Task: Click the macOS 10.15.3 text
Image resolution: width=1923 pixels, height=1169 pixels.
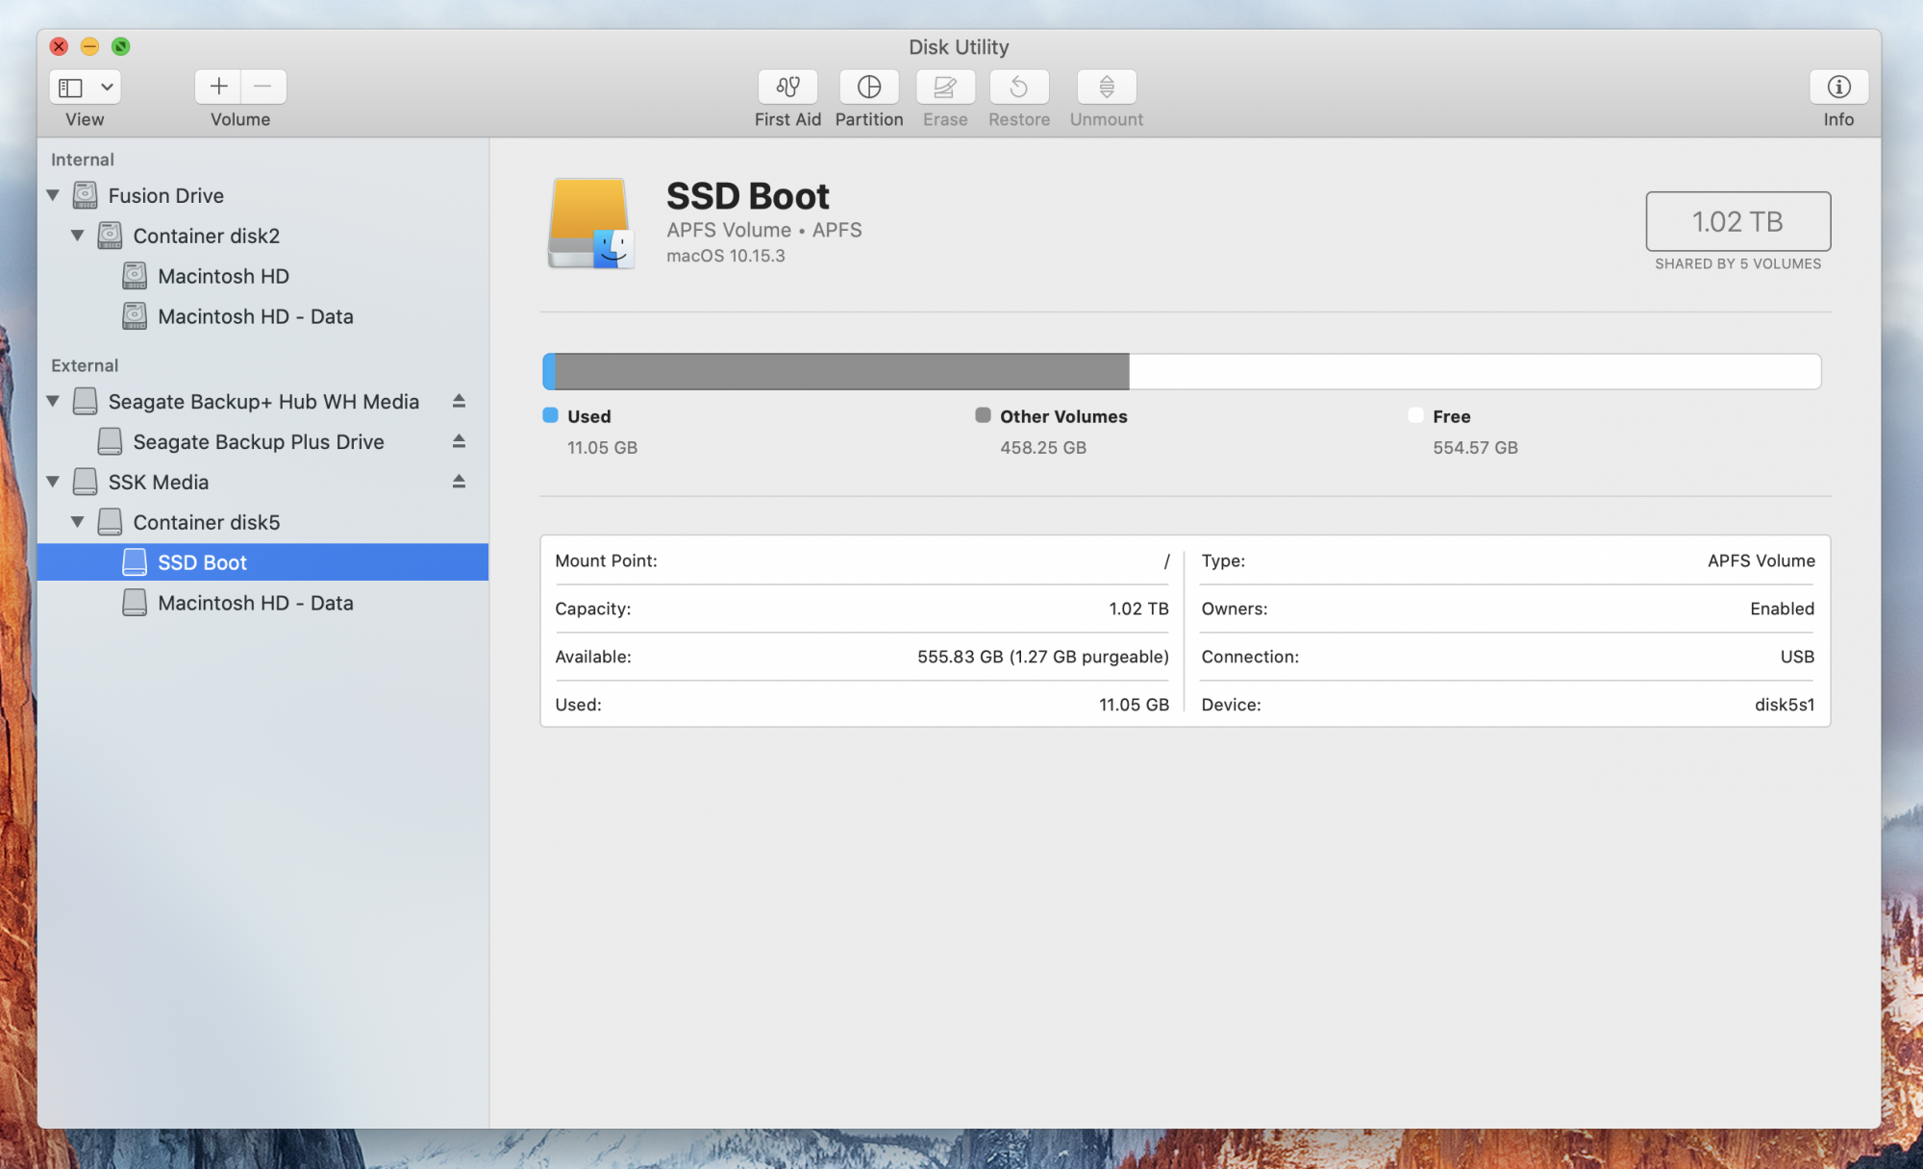Action: coord(726,256)
